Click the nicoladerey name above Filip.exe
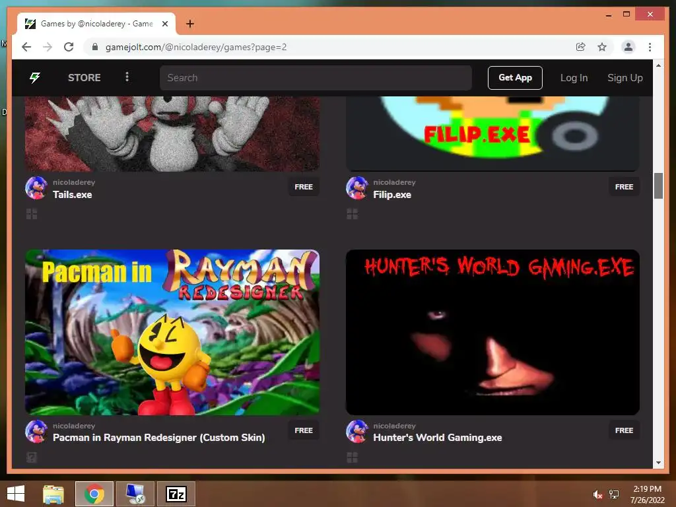Image resolution: width=676 pixels, height=507 pixels. [395, 182]
